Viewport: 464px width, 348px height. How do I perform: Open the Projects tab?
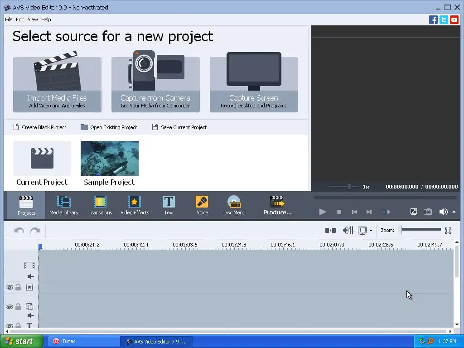[26, 205]
